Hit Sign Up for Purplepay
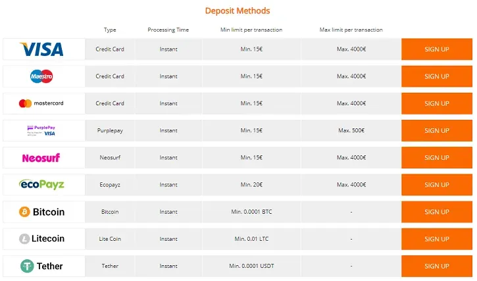The image size is (477, 281). click(437, 130)
